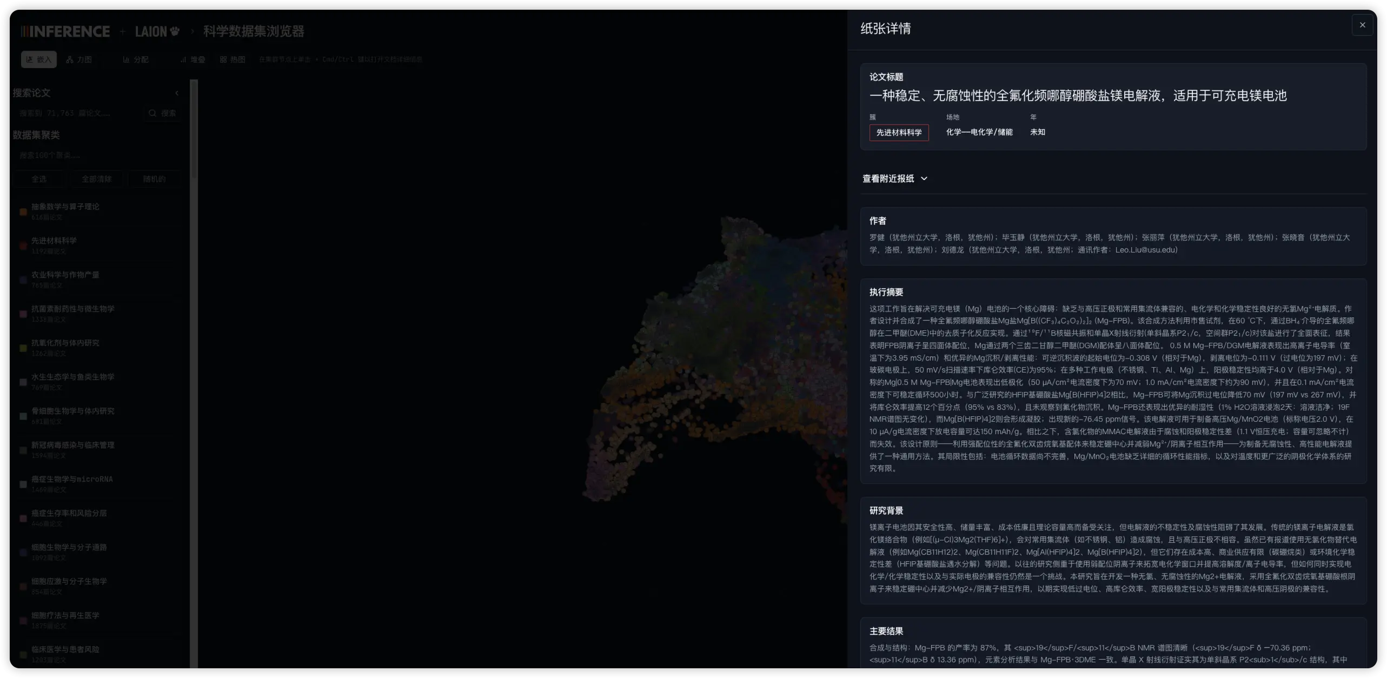The height and width of the screenshot is (678, 1387).
Task: Select the 先进材料科学 field tag on paper details
Action: click(899, 132)
